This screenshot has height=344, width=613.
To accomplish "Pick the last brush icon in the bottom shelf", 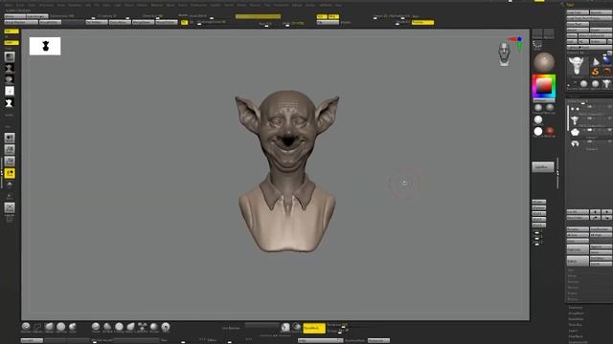I will coord(166,327).
